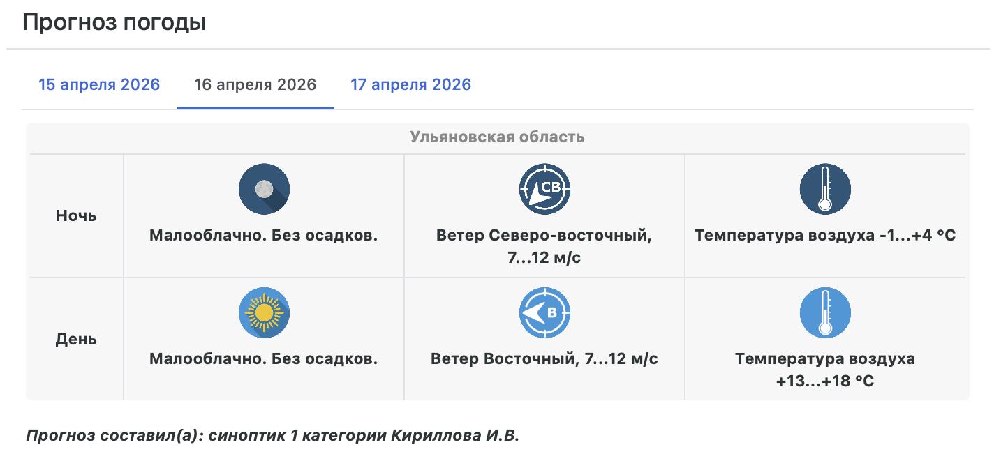Viewport: 1001px width, 470px height.
Task: Select the 16 апреля 2026 tab
Action: (255, 85)
